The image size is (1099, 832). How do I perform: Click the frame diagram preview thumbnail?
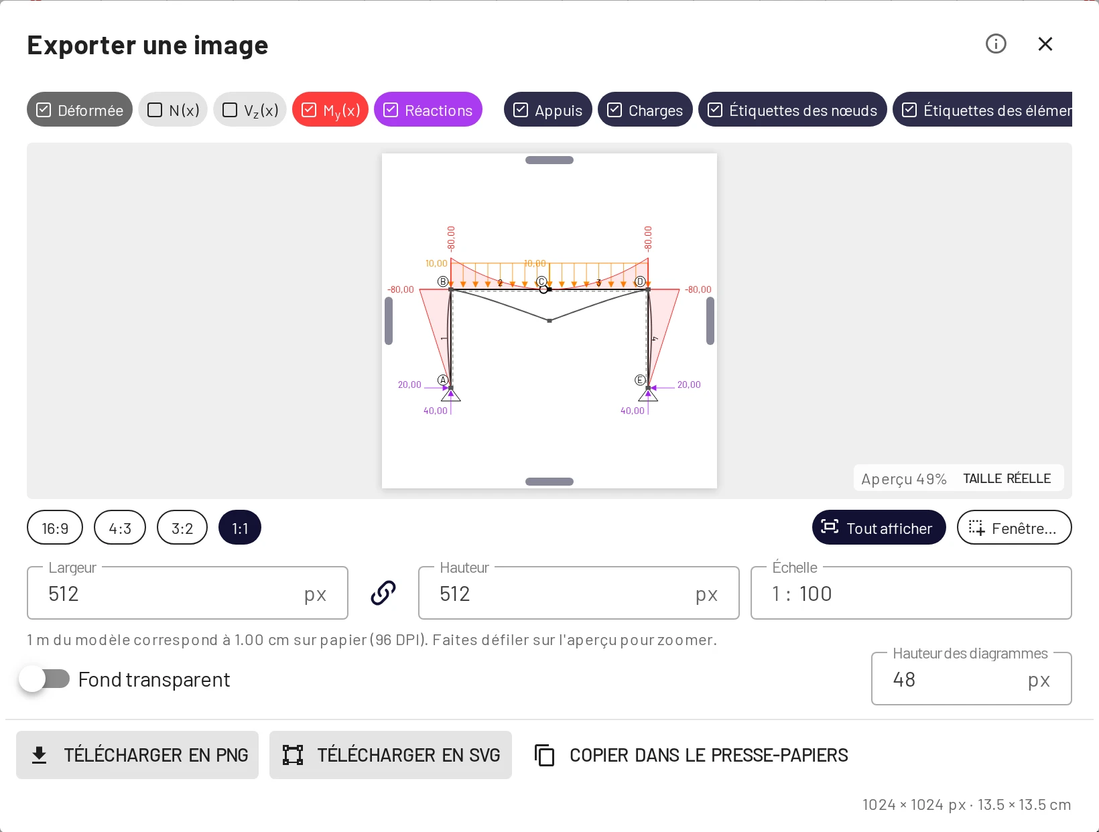coord(549,321)
